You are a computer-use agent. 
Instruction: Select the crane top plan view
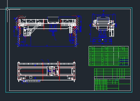point(46,71)
